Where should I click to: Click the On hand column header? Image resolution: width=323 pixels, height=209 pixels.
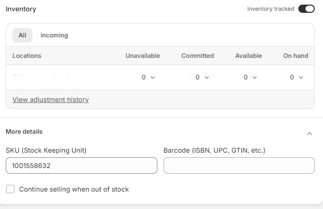click(295, 56)
